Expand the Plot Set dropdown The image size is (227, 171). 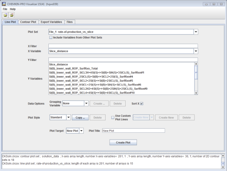(x=196, y=32)
